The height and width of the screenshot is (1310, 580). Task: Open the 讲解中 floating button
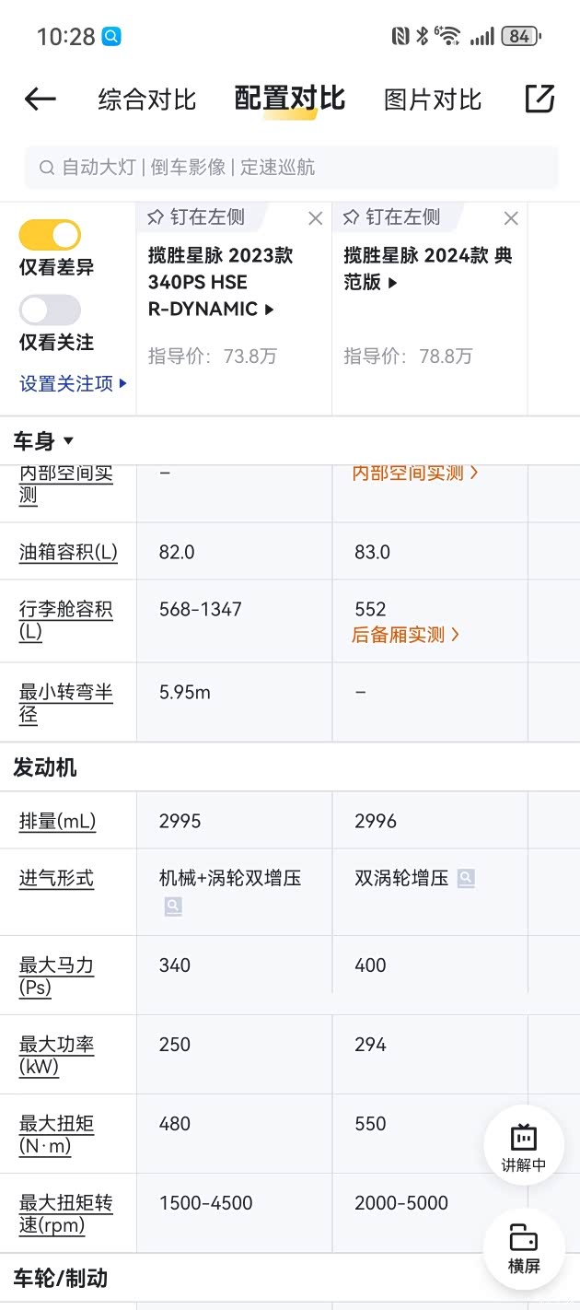click(523, 1147)
